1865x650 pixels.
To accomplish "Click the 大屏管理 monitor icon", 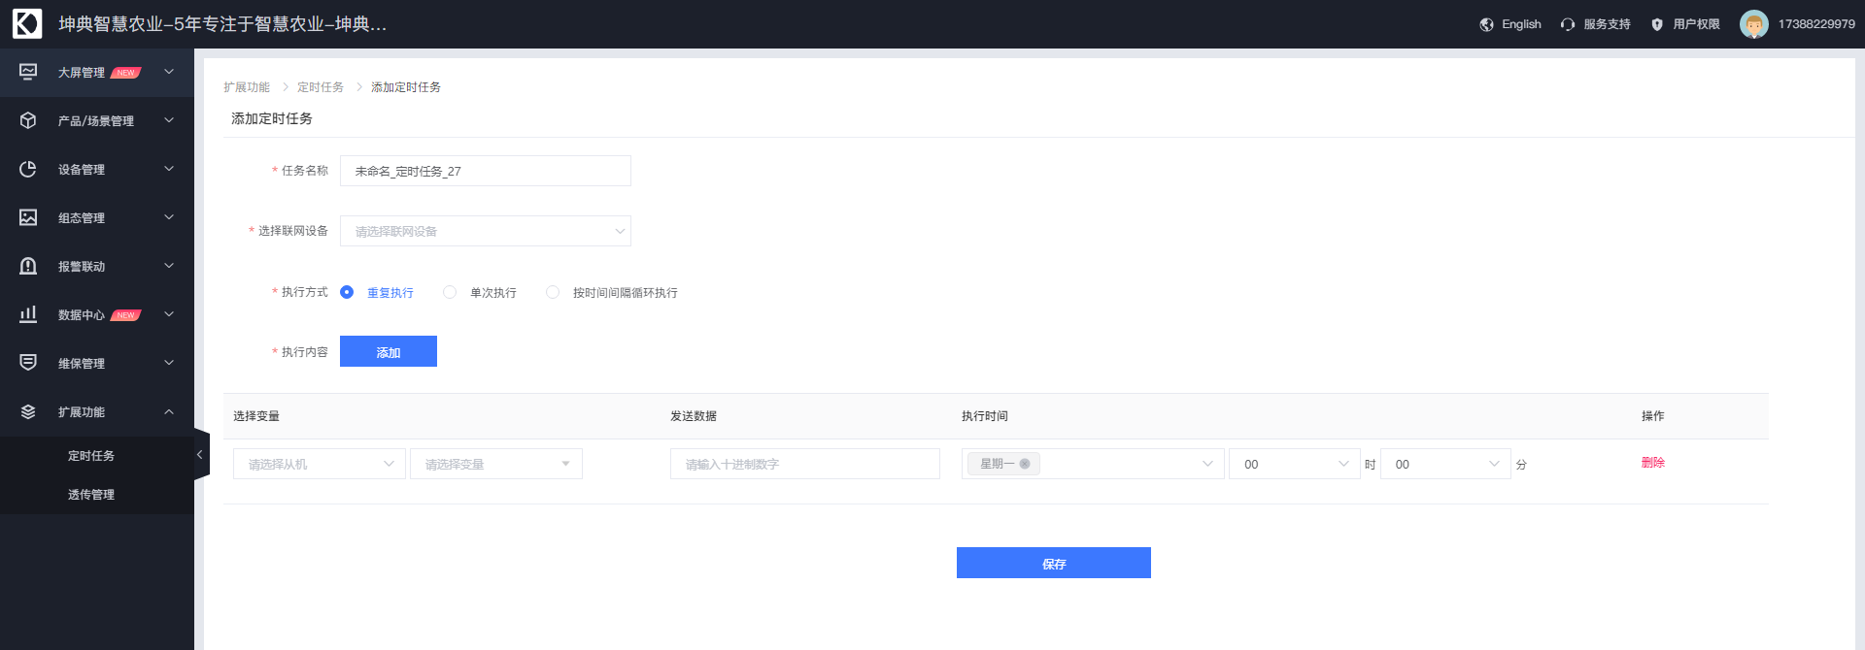I will [x=28, y=72].
